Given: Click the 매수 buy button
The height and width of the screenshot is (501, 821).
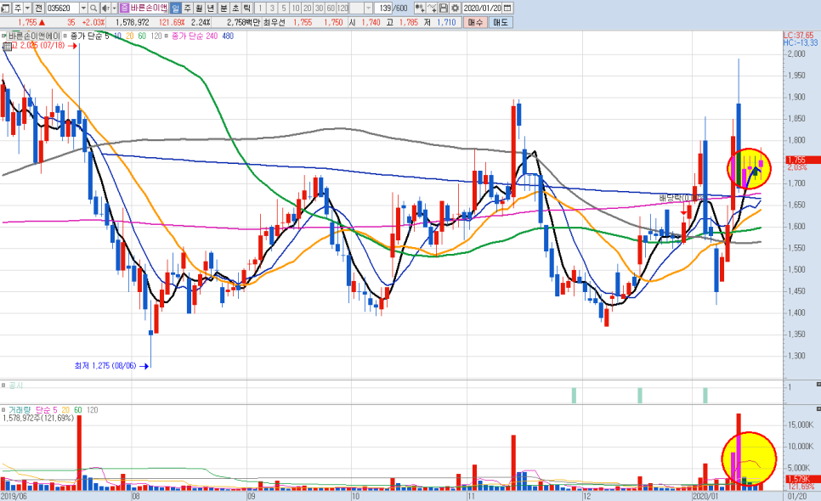Looking at the screenshot, I should pos(475,22).
